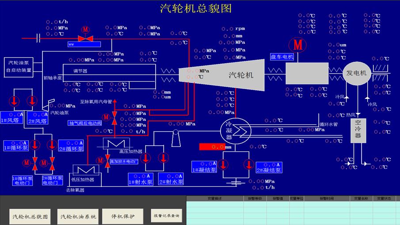Open the 汽轮机油系统 page
Screen dimensions: 400x225
pyautogui.click(x=78, y=217)
